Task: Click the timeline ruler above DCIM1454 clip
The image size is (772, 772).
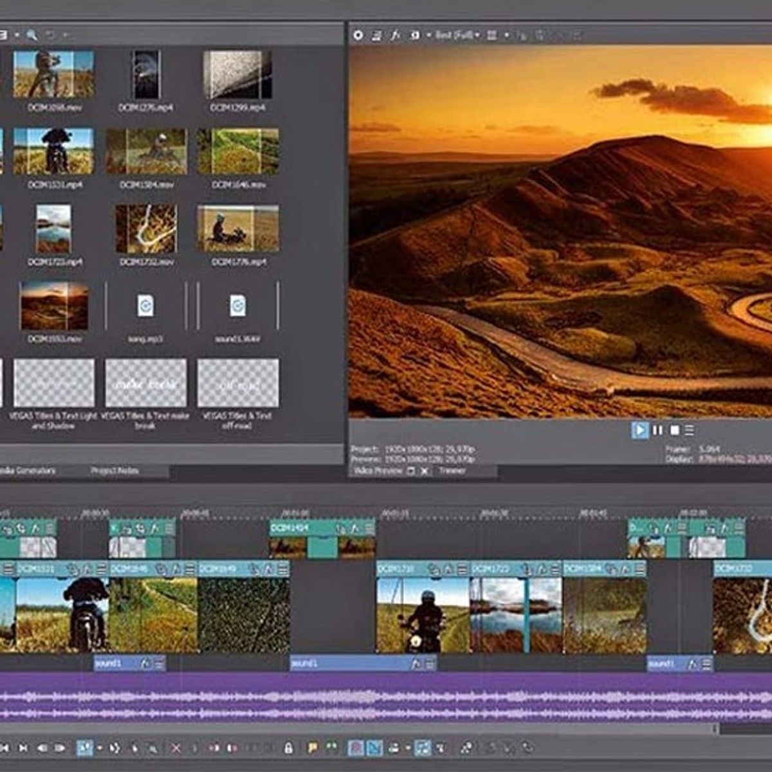Action: tap(322, 513)
